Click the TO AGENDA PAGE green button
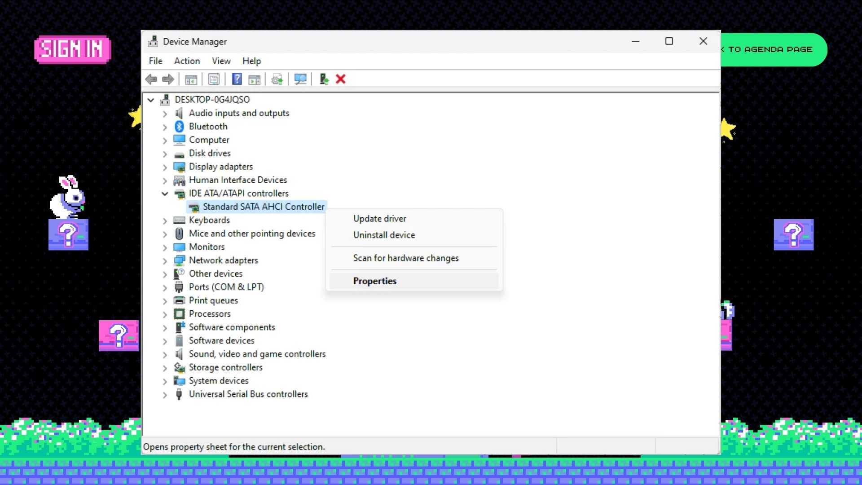Image resolution: width=862 pixels, height=485 pixels. point(774,49)
